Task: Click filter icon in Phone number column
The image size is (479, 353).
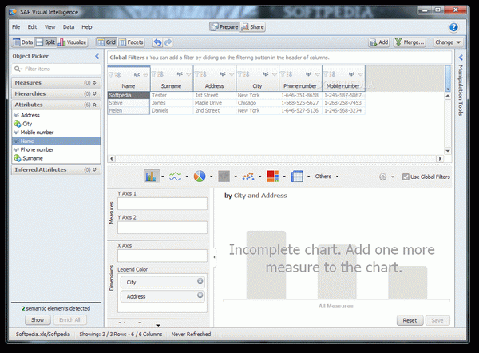Action: (x=283, y=74)
